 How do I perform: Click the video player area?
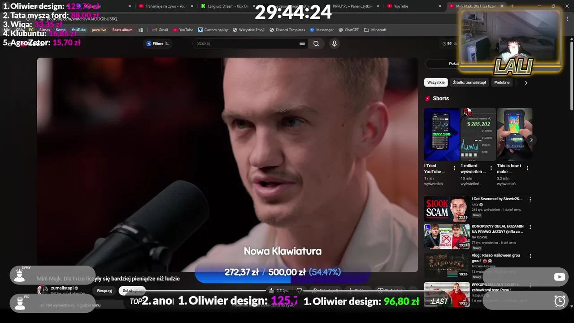tap(227, 165)
